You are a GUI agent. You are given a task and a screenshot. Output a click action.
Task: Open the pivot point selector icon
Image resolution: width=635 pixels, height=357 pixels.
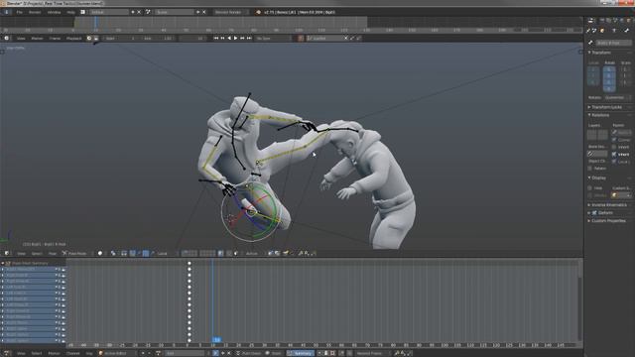pos(113,254)
